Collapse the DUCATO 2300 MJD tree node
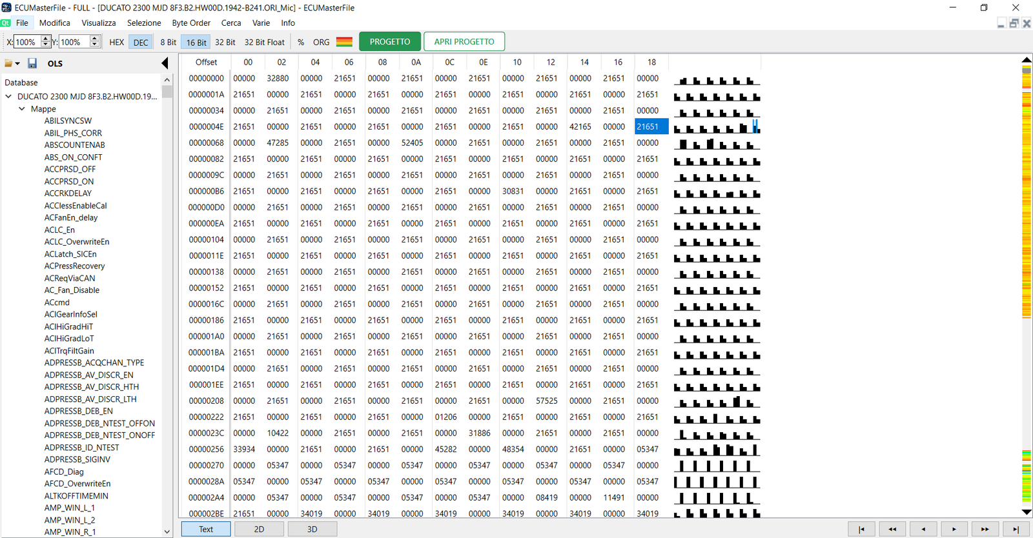 click(x=8, y=97)
